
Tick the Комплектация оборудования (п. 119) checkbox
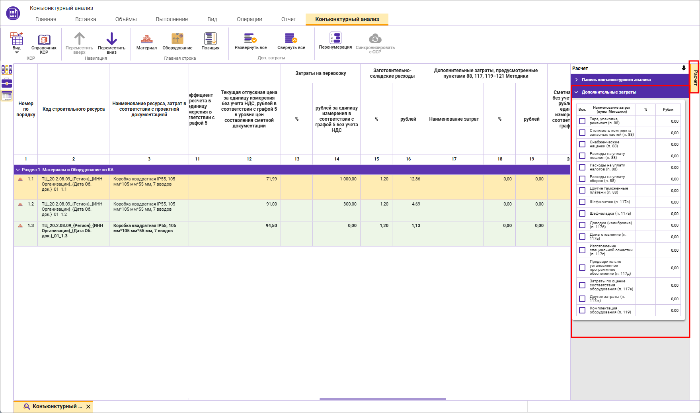(x=582, y=310)
